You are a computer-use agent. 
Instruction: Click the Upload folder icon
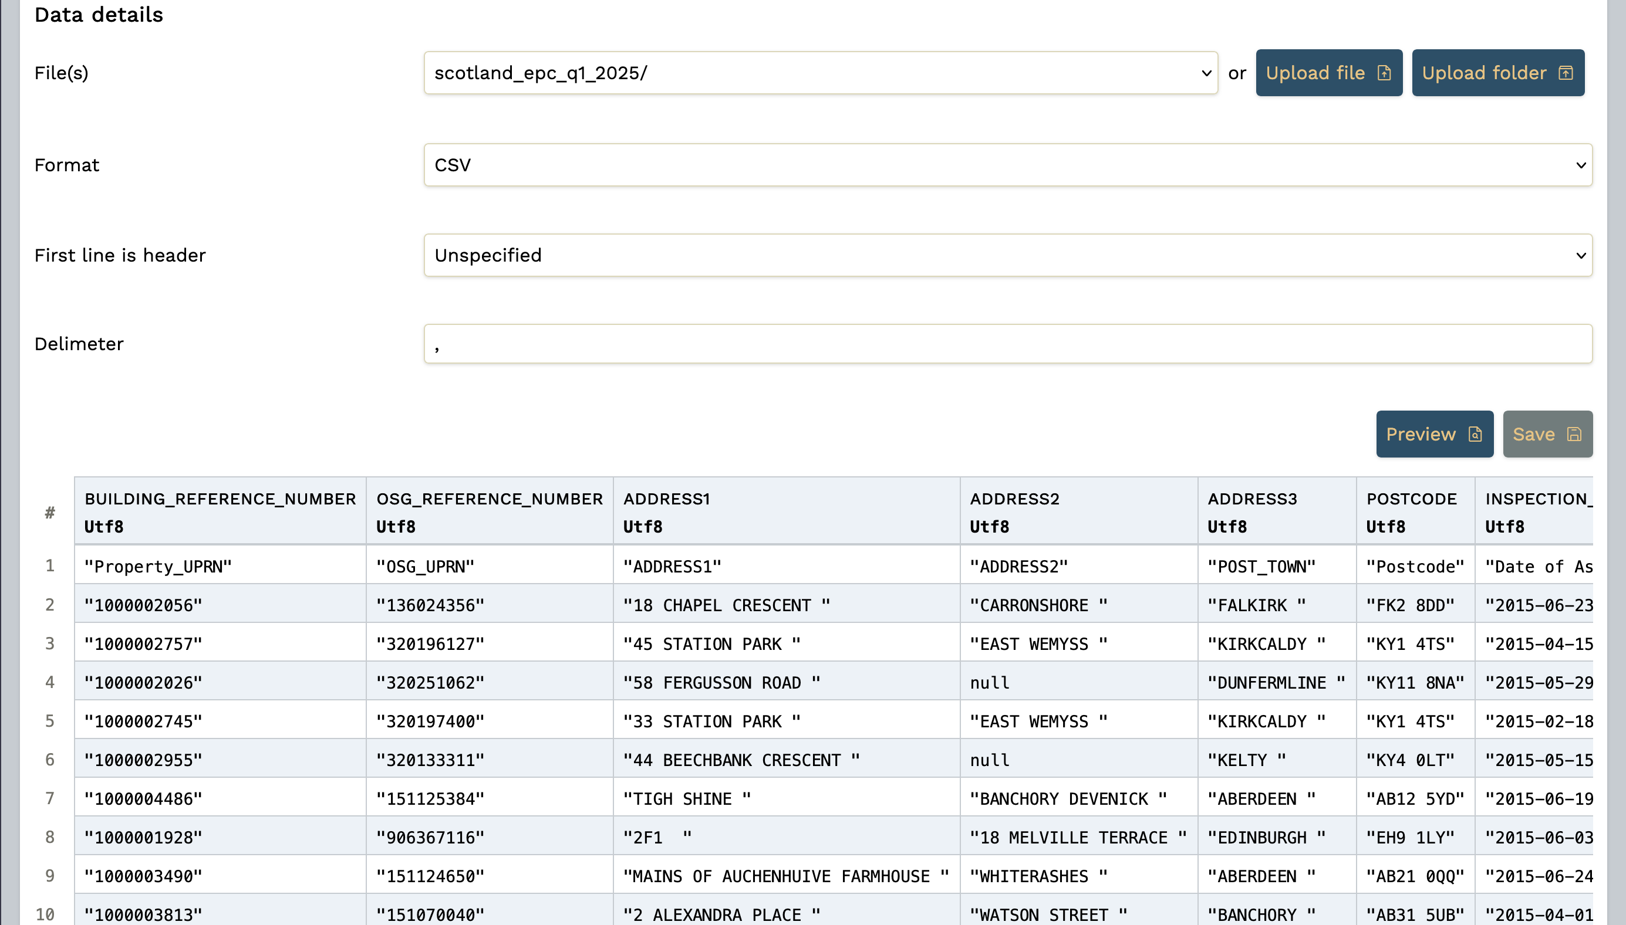click(1566, 73)
